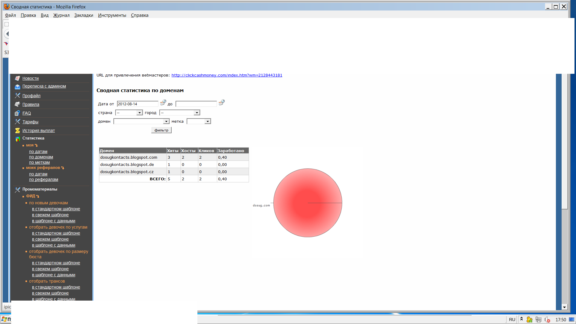Viewport: 576px width, 324px height.
Task: Click the FAQ sidebar icon
Action: pyautogui.click(x=17, y=113)
